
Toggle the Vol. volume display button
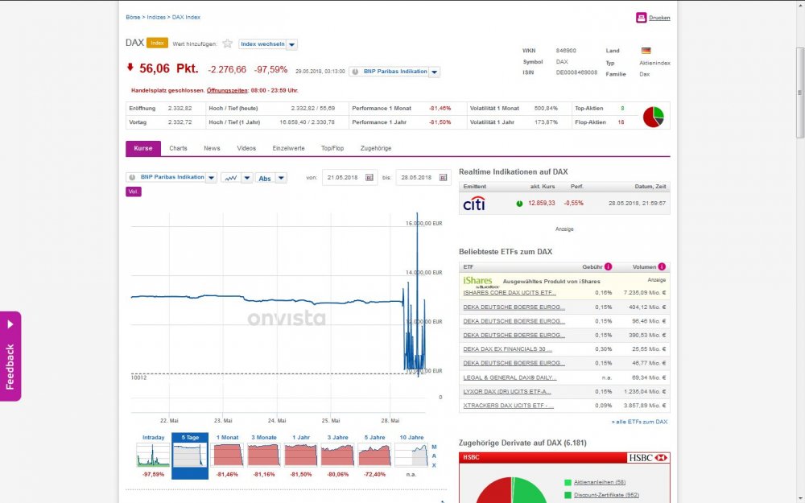point(134,192)
